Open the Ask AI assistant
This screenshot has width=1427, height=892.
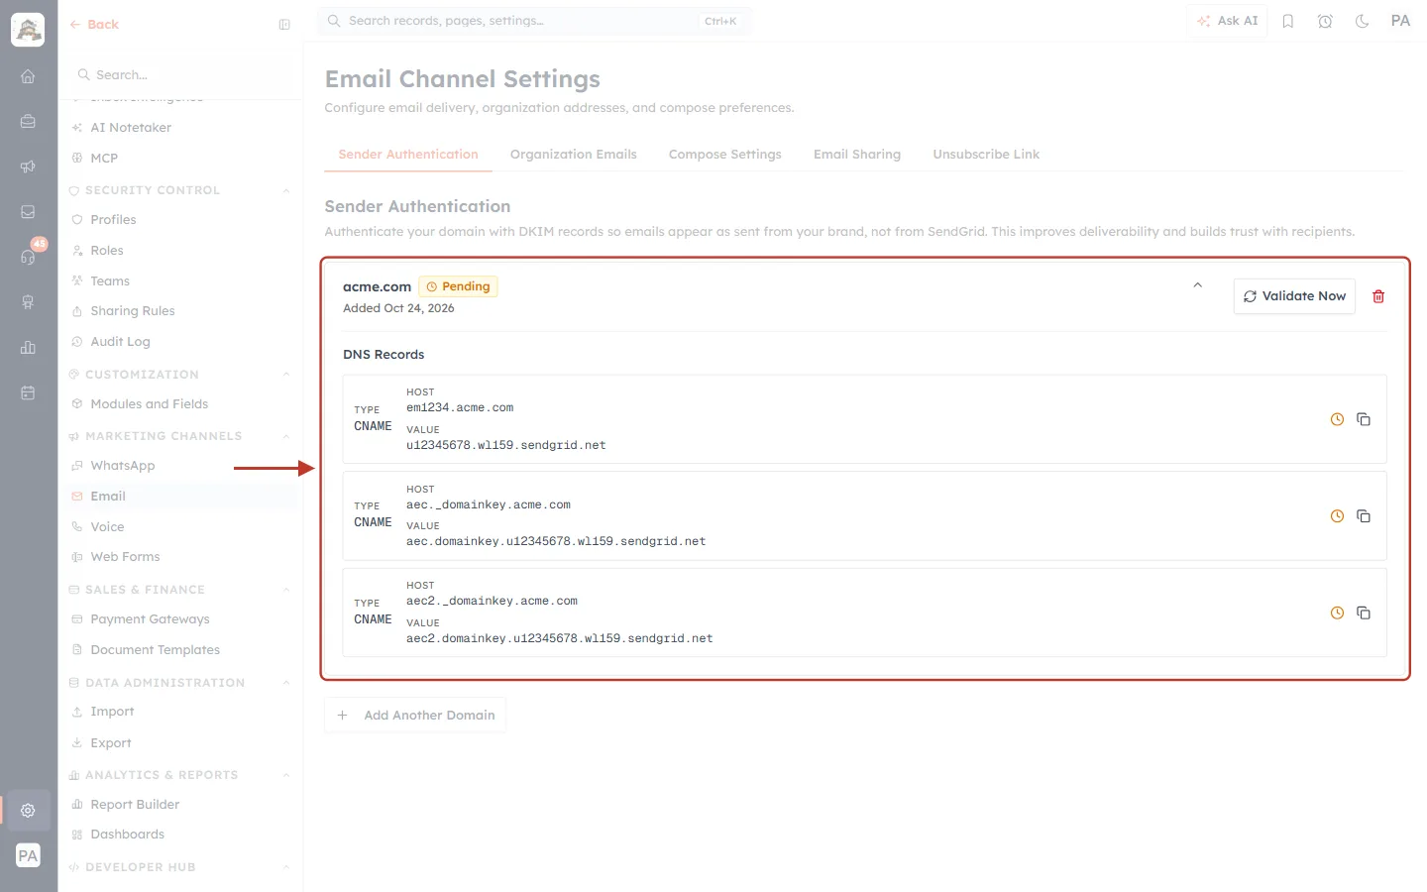(x=1227, y=21)
